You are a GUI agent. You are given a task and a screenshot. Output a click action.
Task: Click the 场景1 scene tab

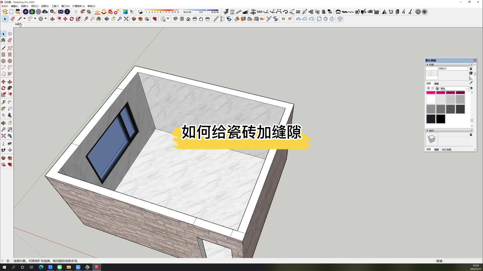click(x=18, y=25)
